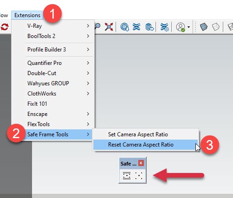
Task: Expand the account dropdown arrow
Action: coord(188,27)
